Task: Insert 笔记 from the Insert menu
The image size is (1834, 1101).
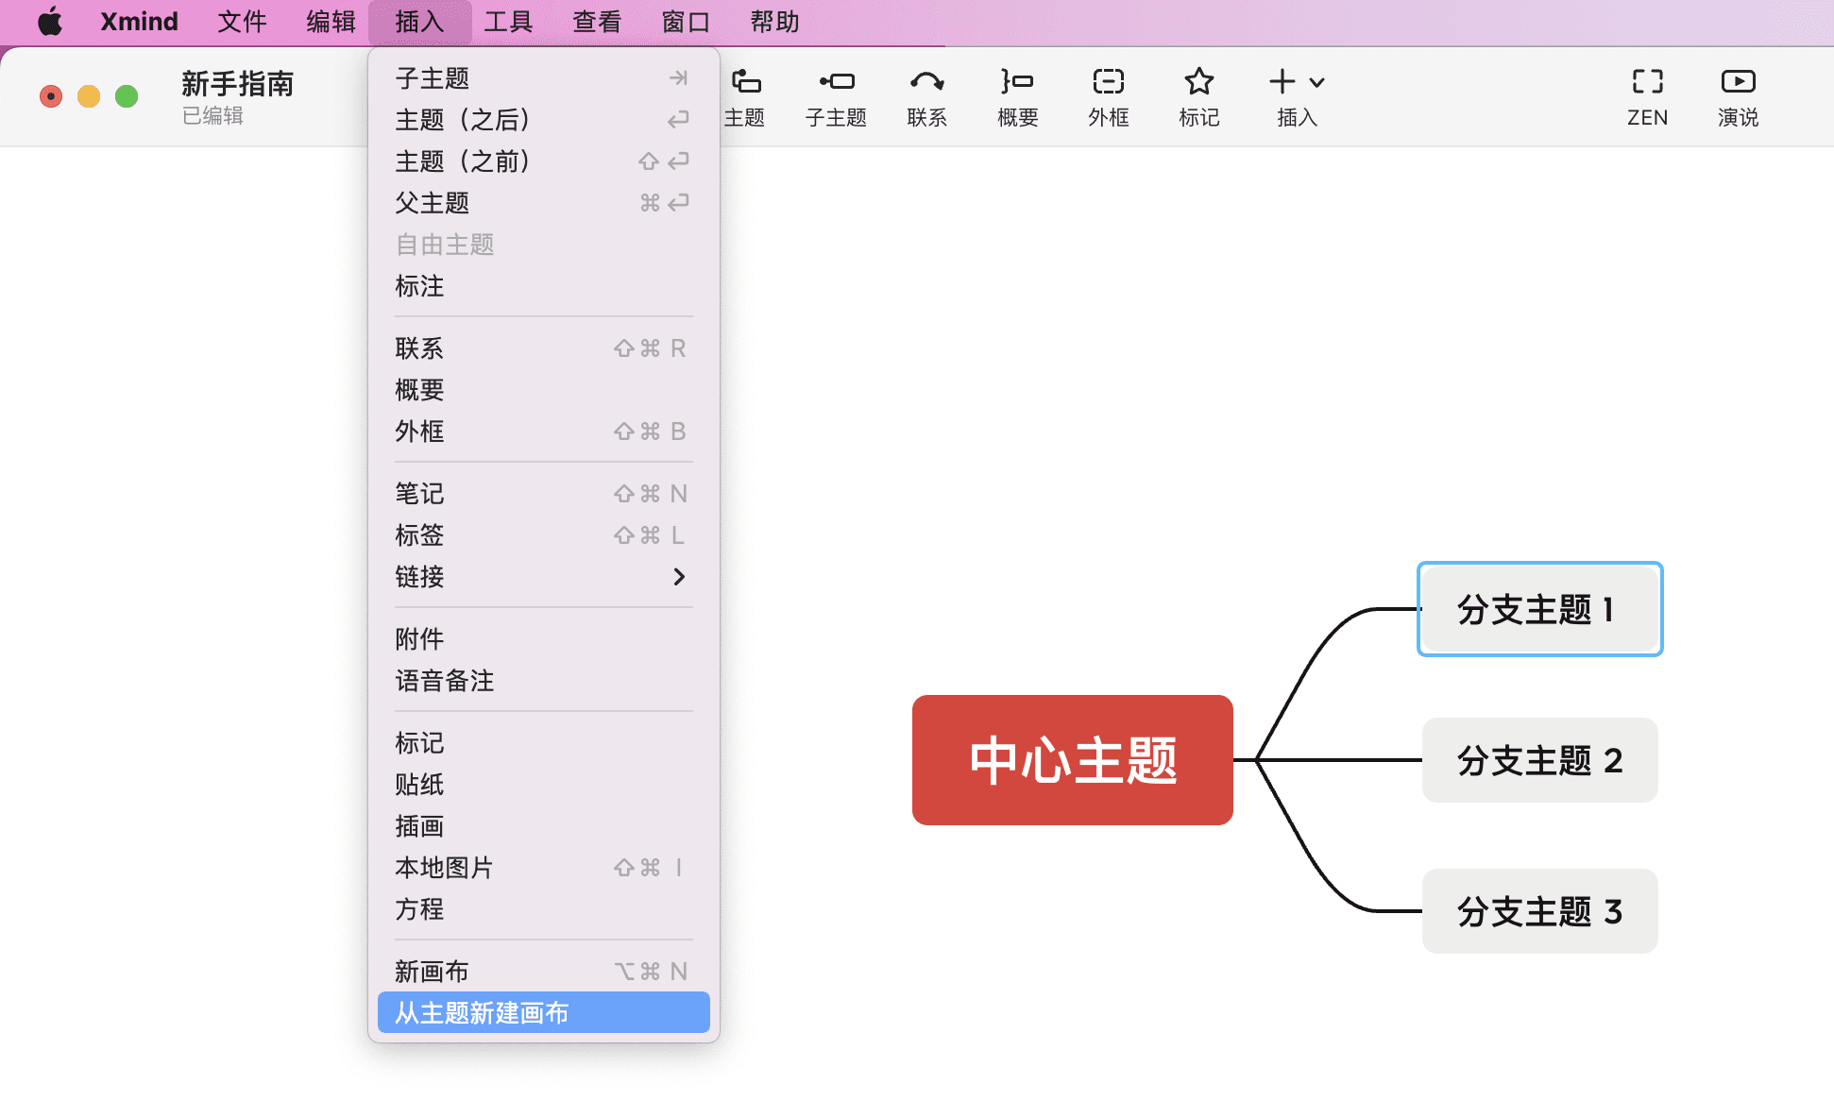Action: [x=418, y=492]
